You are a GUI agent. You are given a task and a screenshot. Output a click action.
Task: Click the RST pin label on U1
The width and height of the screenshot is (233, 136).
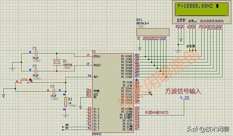pos(96,77)
